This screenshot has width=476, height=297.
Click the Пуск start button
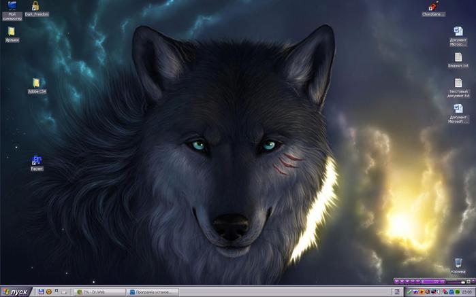click(16, 292)
